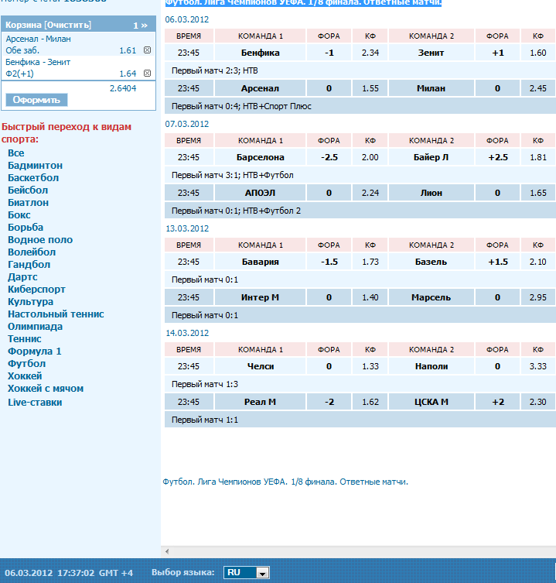Click the bottom Лига Чемпионов УЕФА link
Image resolution: width=556 pixels, height=583 pixels.
285,482
